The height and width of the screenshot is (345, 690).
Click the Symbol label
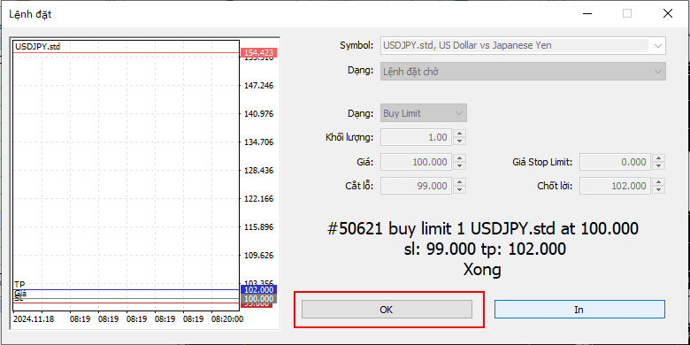point(356,45)
